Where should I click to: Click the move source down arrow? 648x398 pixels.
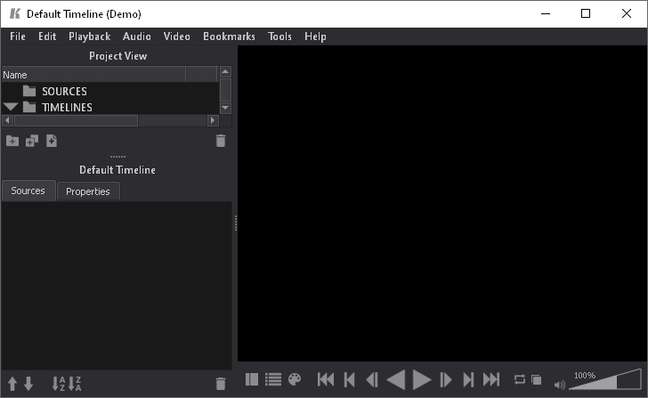[x=28, y=384]
